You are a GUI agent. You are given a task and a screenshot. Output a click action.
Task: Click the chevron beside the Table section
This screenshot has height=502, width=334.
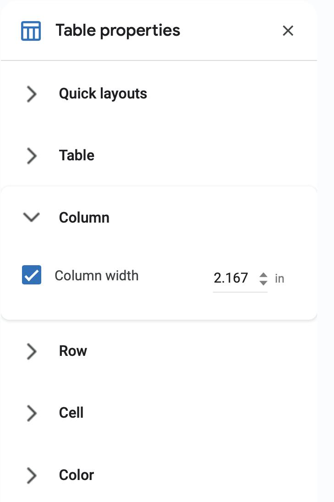[31, 156]
